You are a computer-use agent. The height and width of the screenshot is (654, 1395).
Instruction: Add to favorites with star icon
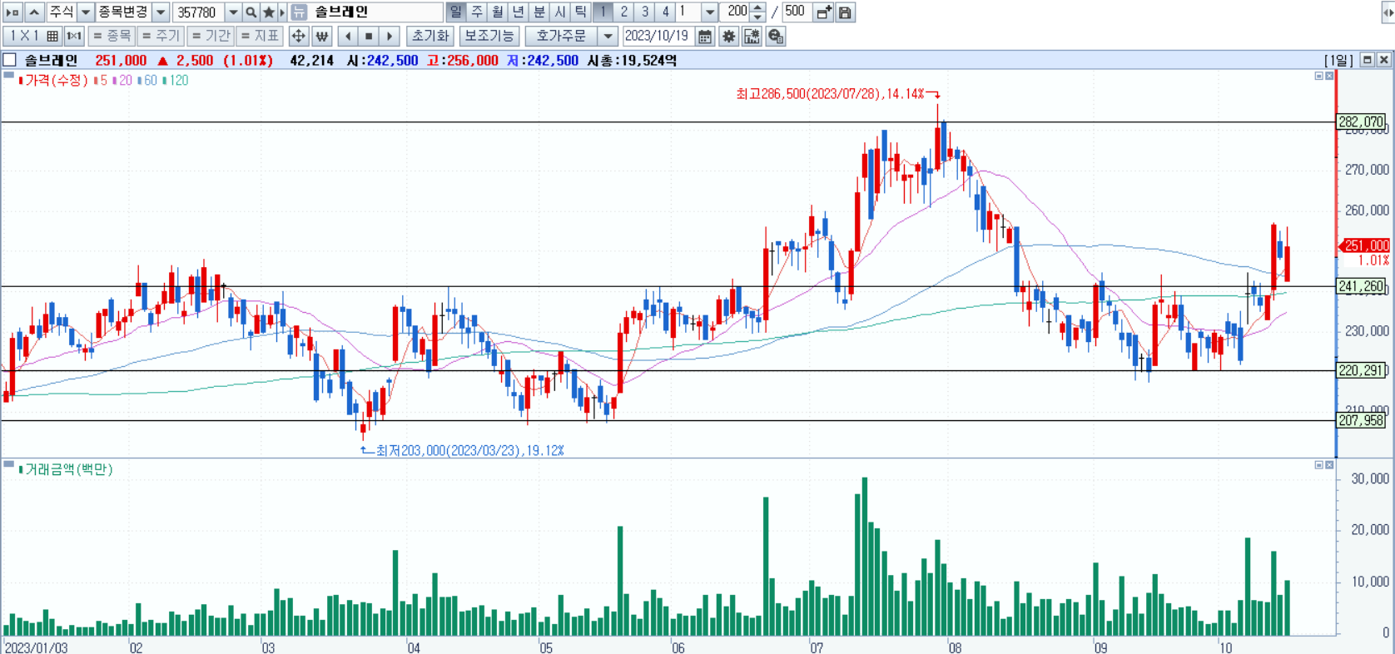268,12
